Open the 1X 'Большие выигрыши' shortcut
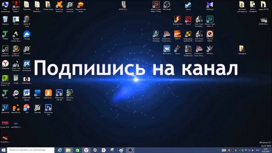This screenshot has height=153, width=272. tap(27, 65)
